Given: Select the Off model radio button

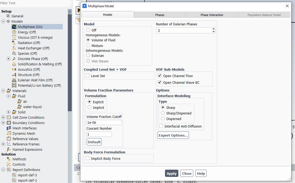Looking at the screenshot, I should (x=88, y=30).
